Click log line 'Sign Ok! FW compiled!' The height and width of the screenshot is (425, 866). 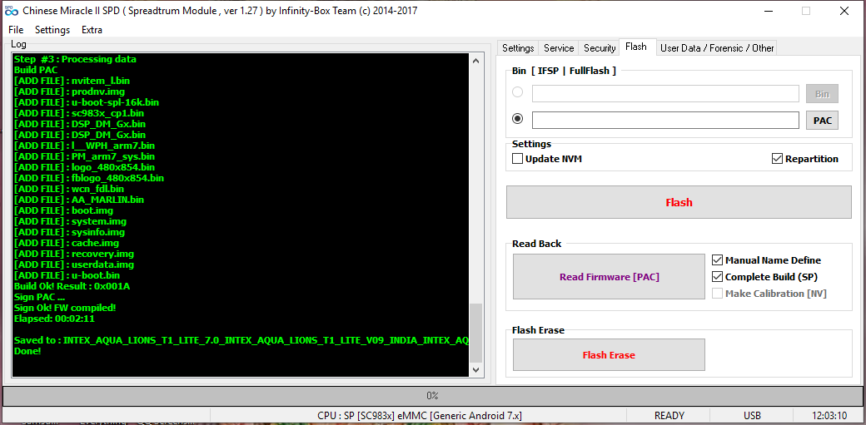pyautogui.click(x=65, y=308)
